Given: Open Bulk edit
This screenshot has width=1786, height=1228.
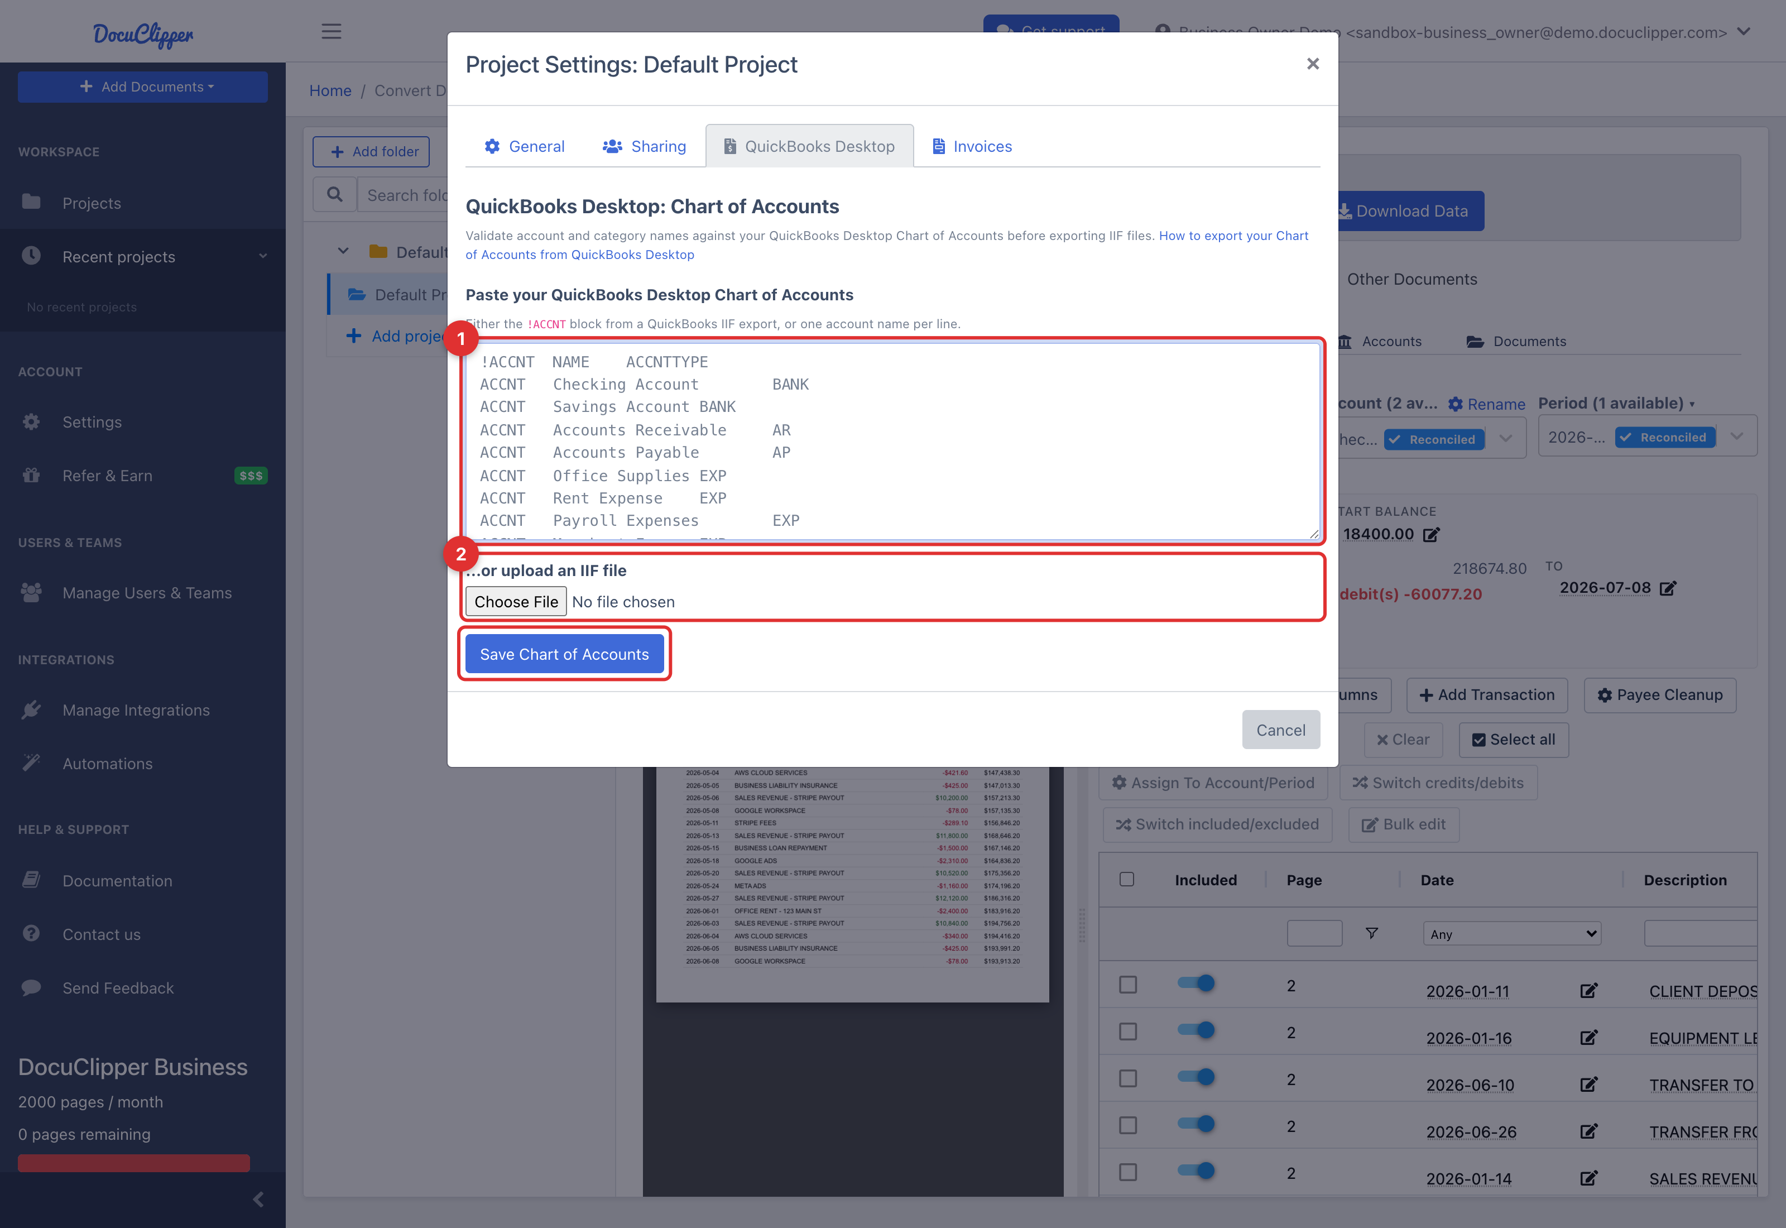Looking at the screenshot, I should pos(1403,824).
